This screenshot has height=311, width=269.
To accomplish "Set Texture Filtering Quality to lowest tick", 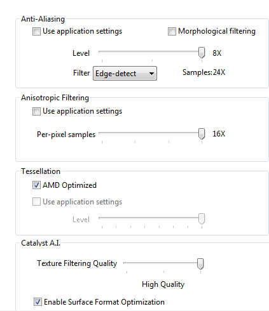I will pos(127,263).
